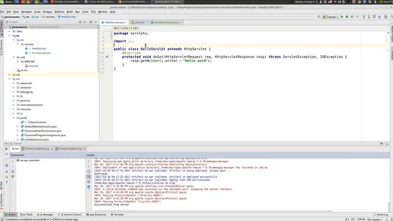Open the Structure side tool window tab

tap(1, 47)
